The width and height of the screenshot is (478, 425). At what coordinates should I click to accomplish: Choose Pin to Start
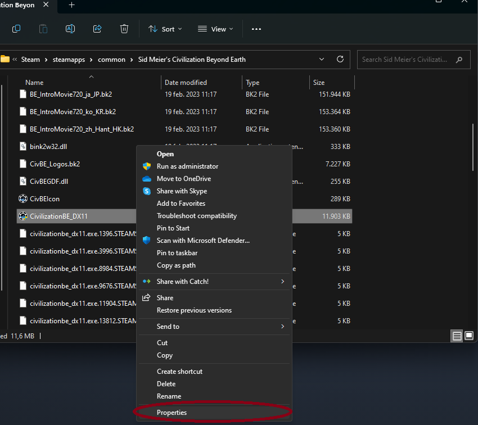(x=214, y=228)
